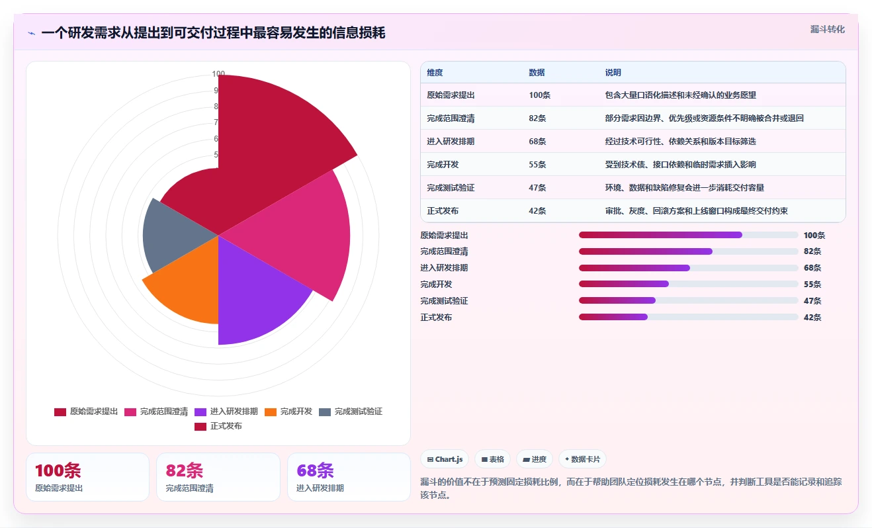The image size is (872, 528).
Task: Toggle the 完成范围澄清 legend color box
Action: [x=130, y=412]
